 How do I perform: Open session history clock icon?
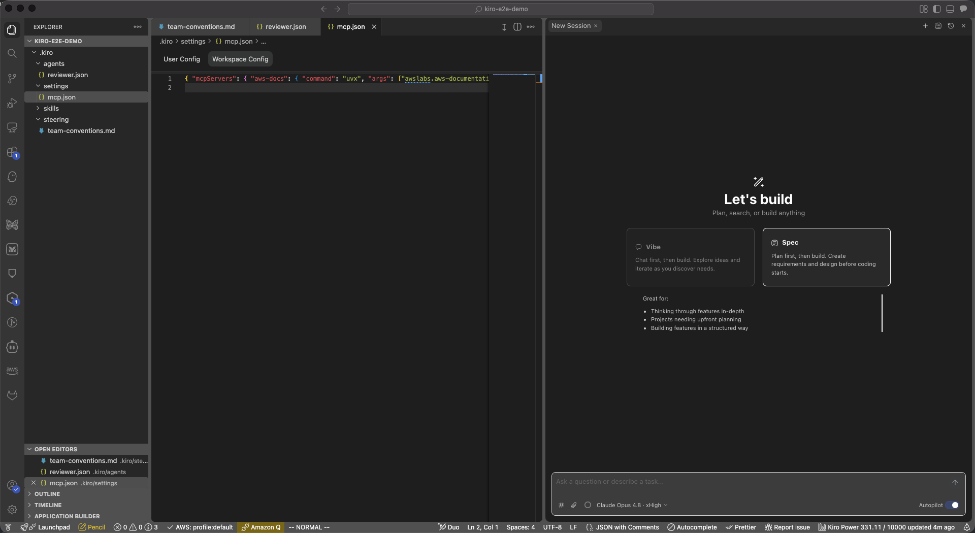click(951, 26)
